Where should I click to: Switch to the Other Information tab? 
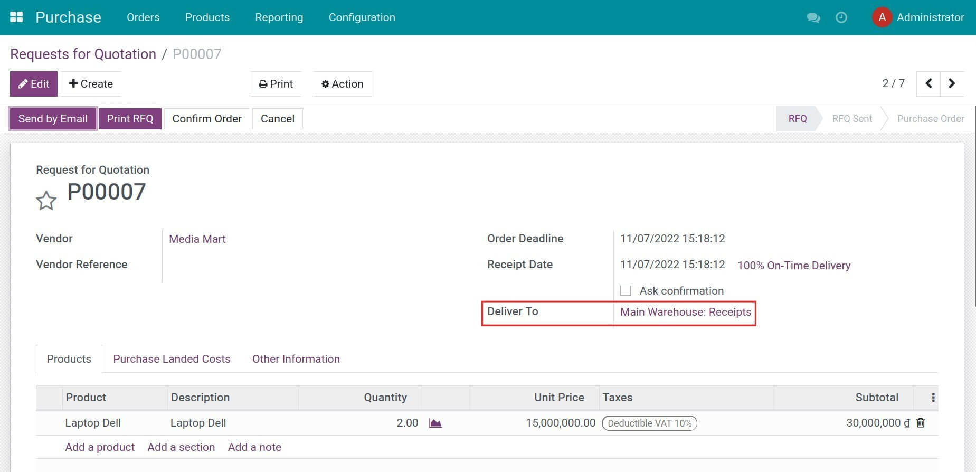pos(296,359)
